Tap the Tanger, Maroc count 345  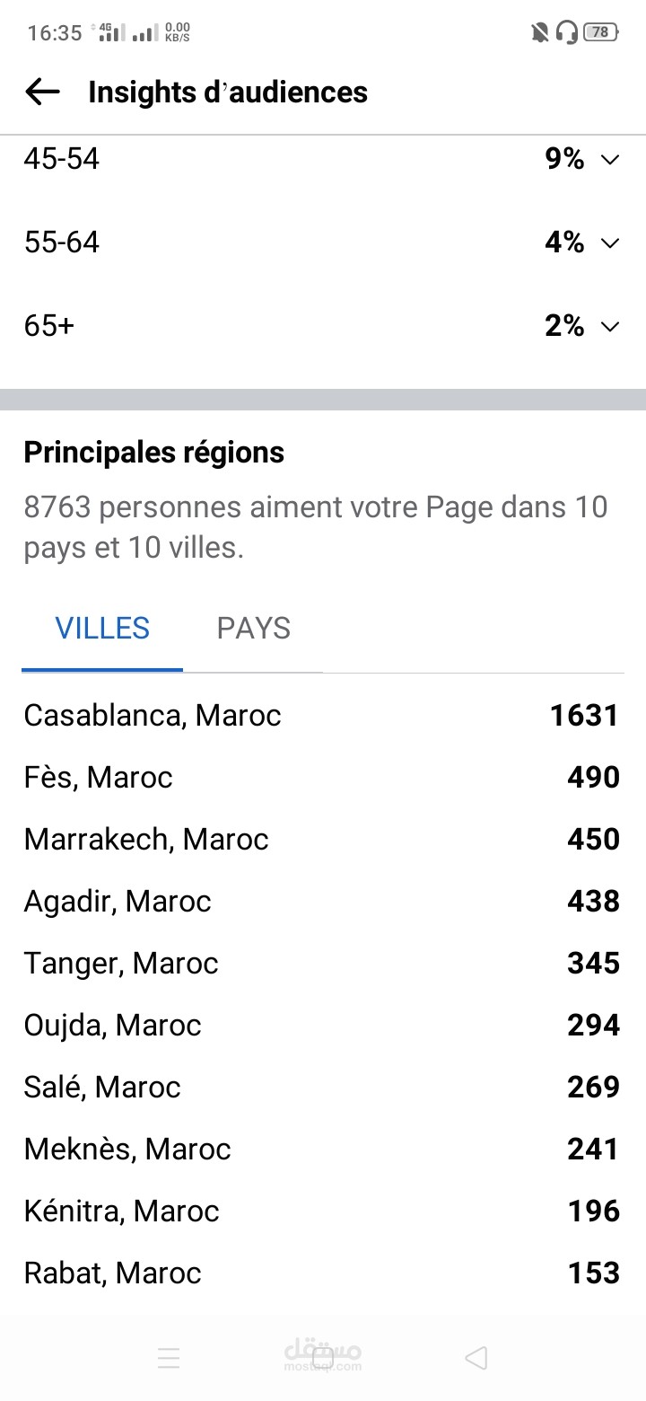pyautogui.click(x=593, y=963)
